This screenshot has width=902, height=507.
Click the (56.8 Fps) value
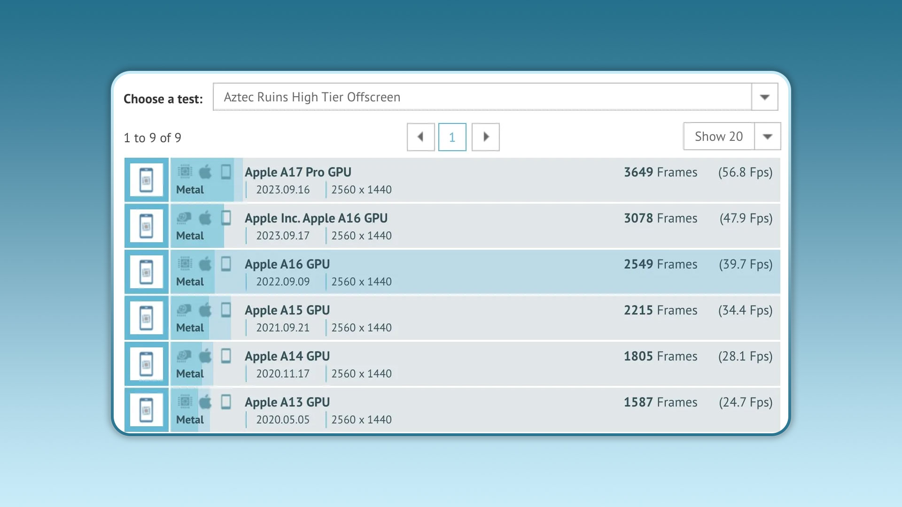click(746, 172)
